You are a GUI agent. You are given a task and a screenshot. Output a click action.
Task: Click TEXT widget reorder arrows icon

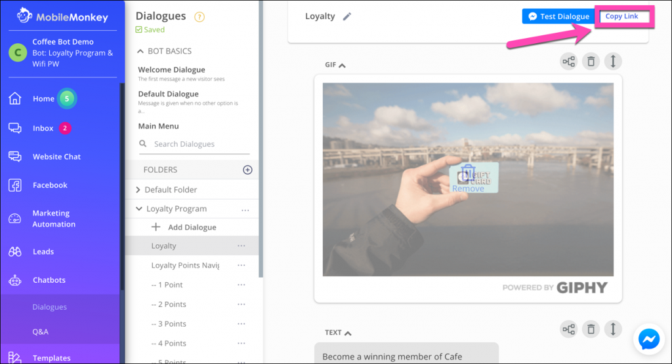614,329
